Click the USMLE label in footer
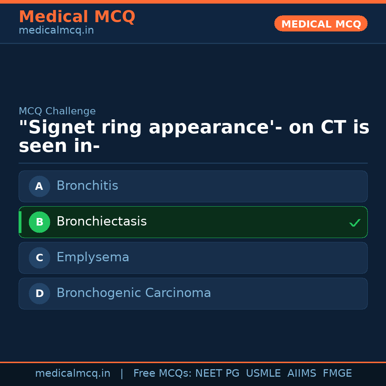Viewport: 386px width, 386px height. pos(263,373)
